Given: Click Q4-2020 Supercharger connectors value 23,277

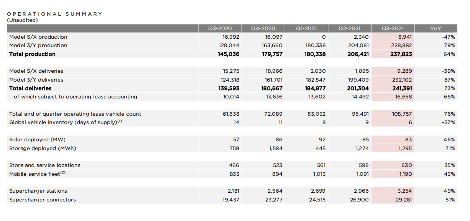Looking at the screenshot, I should click(274, 200).
